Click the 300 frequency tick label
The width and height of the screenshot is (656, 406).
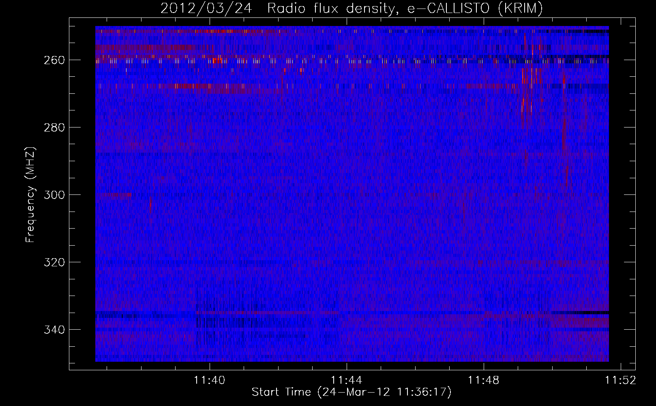[x=54, y=195]
